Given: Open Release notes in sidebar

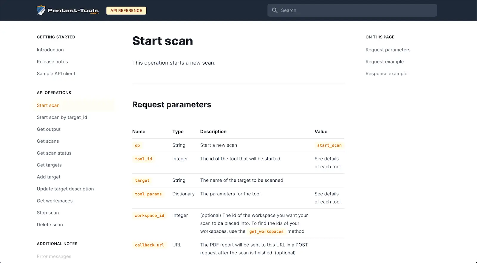Looking at the screenshot, I should (52, 62).
